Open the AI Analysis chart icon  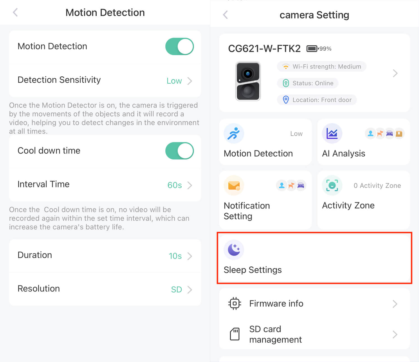332,133
